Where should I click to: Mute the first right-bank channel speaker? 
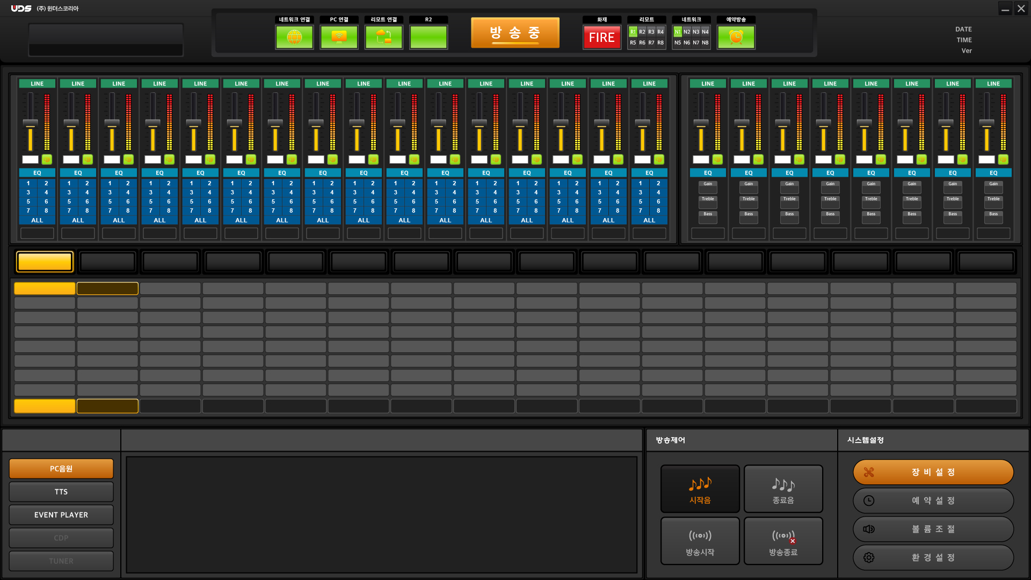point(717,160)
